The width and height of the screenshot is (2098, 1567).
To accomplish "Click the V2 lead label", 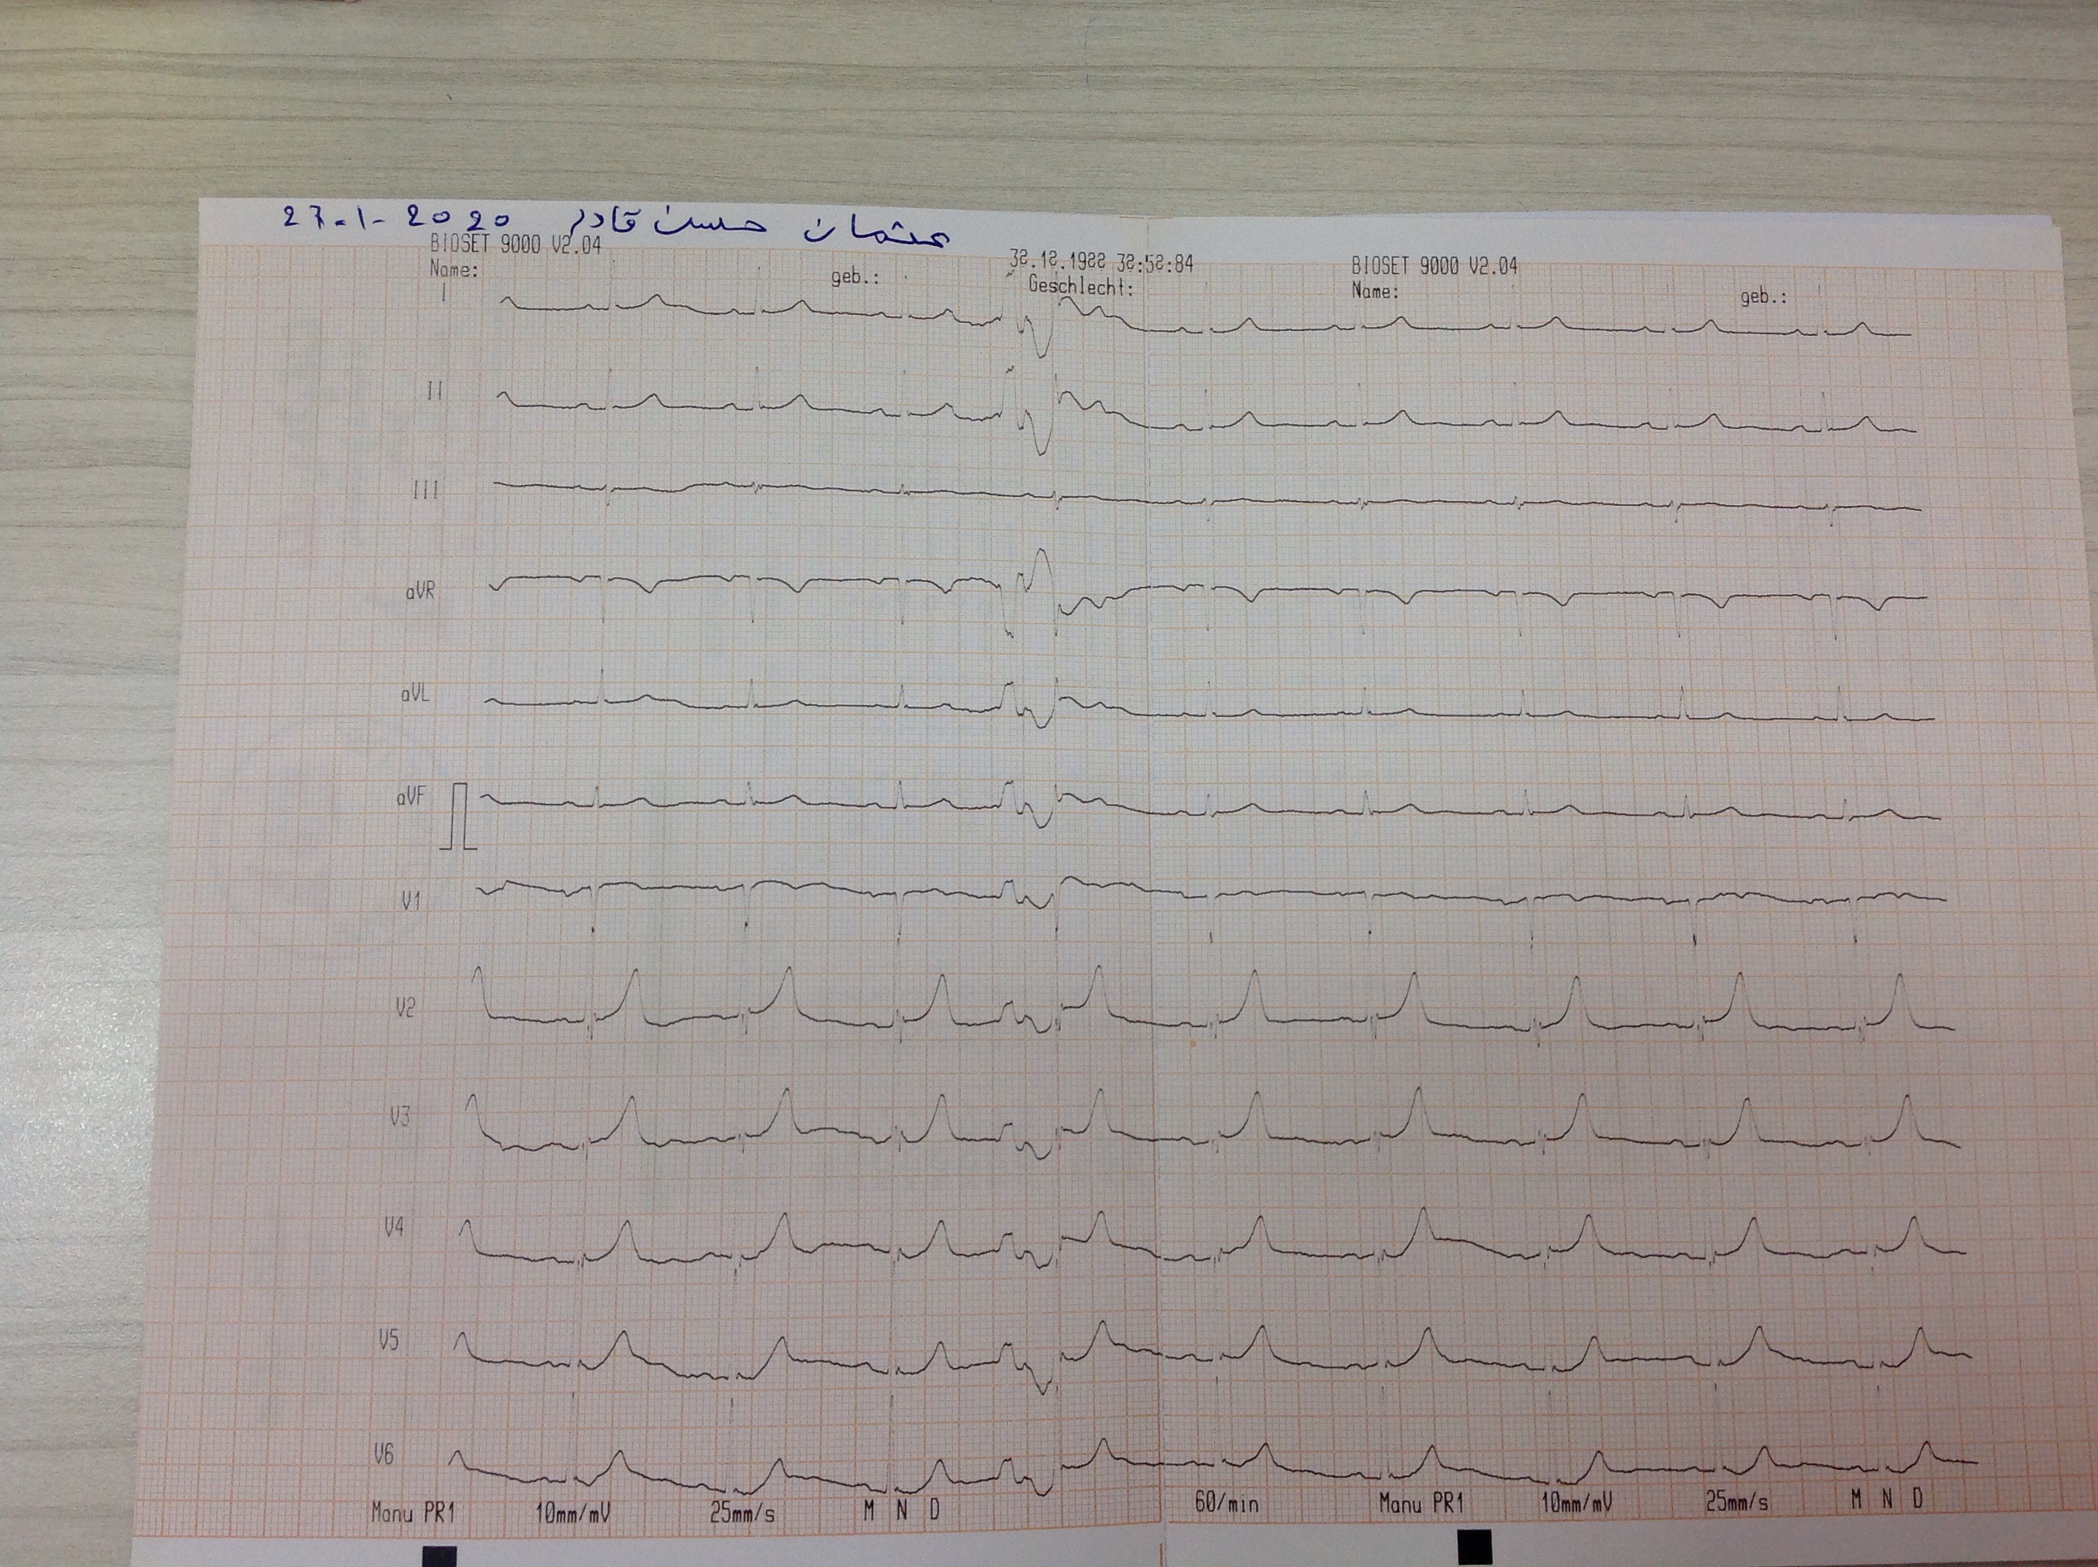I will [x=405, y=1008].
